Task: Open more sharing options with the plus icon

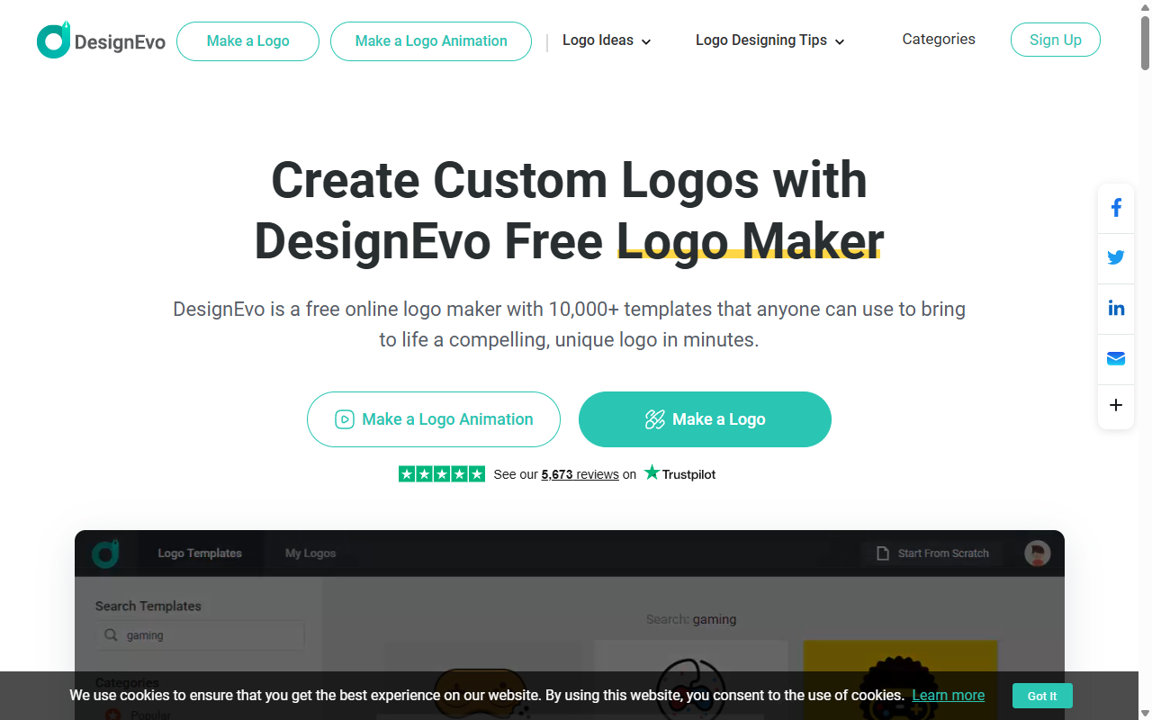Action: [1116, 405]
